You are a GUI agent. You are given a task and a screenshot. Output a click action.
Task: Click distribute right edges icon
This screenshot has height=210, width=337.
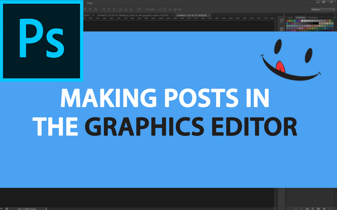pyautogui.click(x=131, y=9)
